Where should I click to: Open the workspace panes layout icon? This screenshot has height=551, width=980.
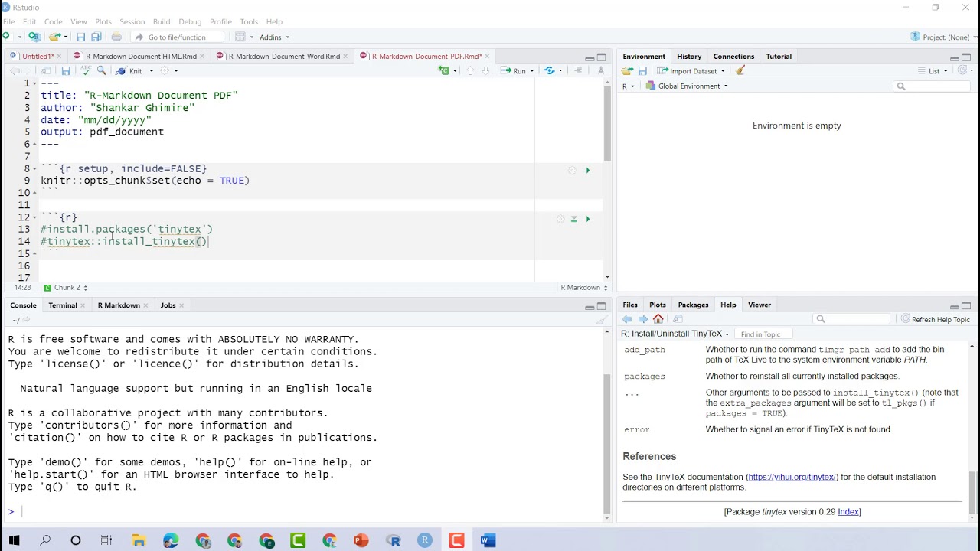tap(240, 37)
